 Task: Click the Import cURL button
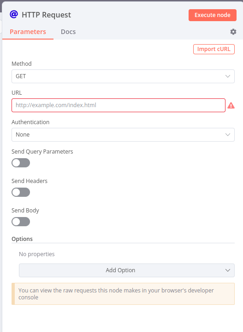pyautogui.click(x=214, y=49)
